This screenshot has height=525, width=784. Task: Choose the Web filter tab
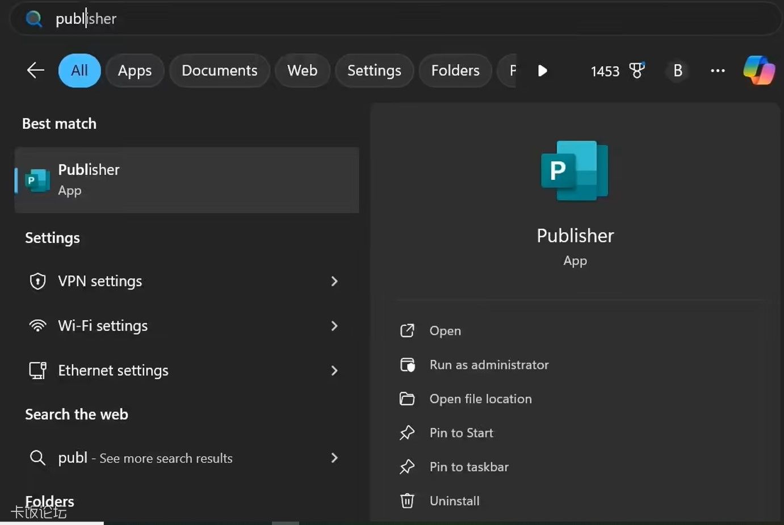coord(302,70)
